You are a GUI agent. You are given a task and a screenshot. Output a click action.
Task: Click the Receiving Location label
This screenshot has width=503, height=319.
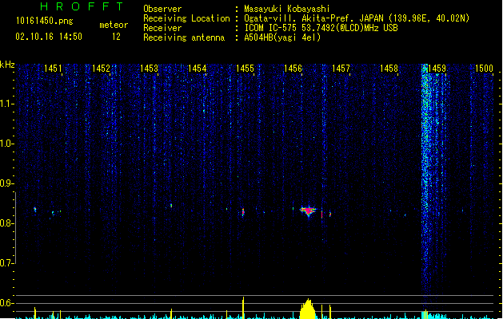pos(186,18)
